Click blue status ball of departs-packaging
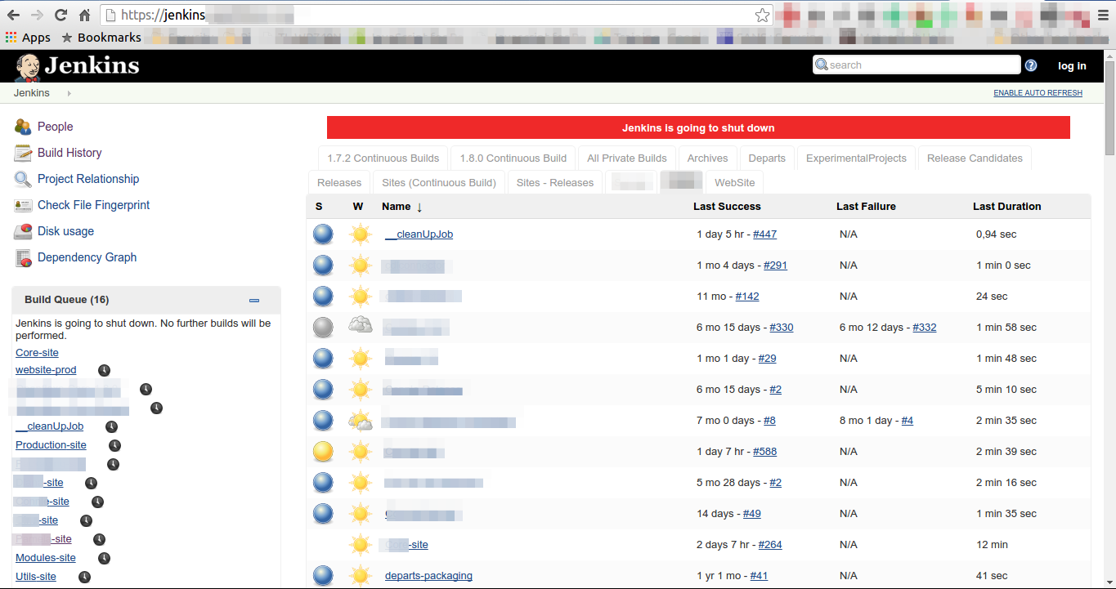Image resolution: width=1116 pixels, height=589 pixels. 323,576
